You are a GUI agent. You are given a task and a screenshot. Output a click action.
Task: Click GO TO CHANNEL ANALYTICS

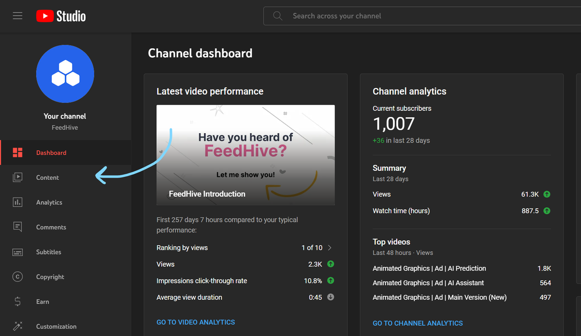point(417,323)
